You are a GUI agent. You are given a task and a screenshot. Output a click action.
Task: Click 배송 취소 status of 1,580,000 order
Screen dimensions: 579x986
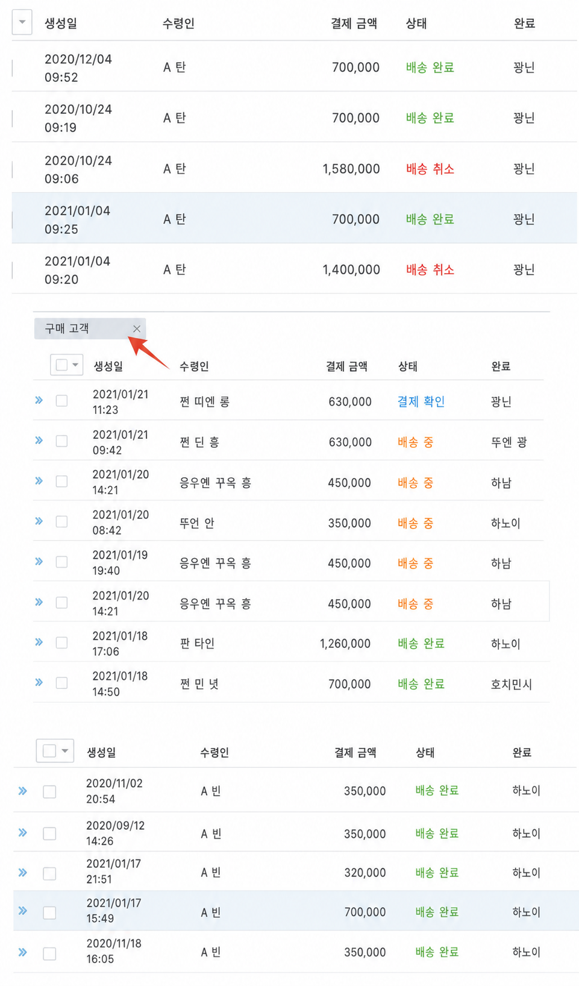click(x=430, y=169)
